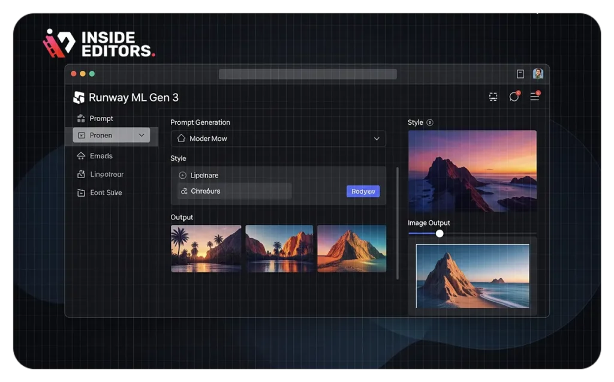
Task: Adjust the Image Output slider handle
Action: click(x=440, y=233)
